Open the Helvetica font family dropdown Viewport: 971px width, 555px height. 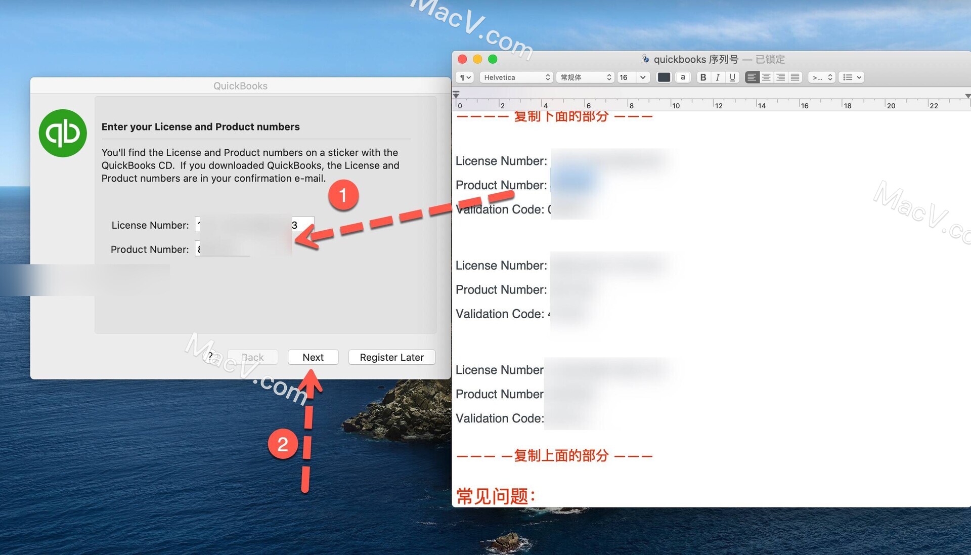[x=516, y=77]
